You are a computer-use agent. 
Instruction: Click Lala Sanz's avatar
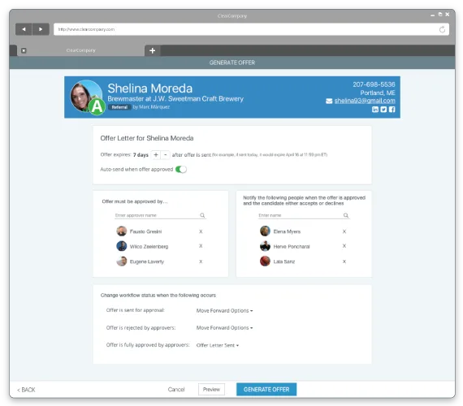[x=265, y=261]
